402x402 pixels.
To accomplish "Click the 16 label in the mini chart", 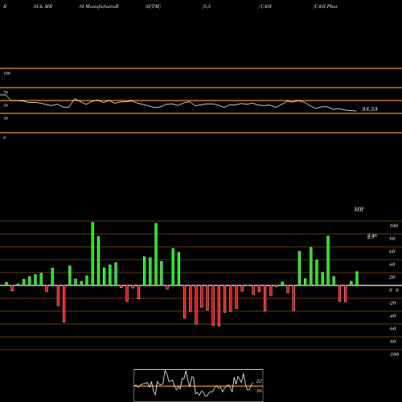I will [x=259, y=391].
